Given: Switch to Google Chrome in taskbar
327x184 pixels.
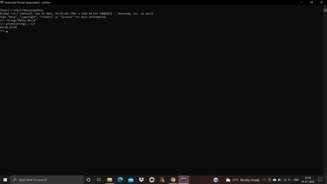Looking at the screenshot, I should 173,180.
